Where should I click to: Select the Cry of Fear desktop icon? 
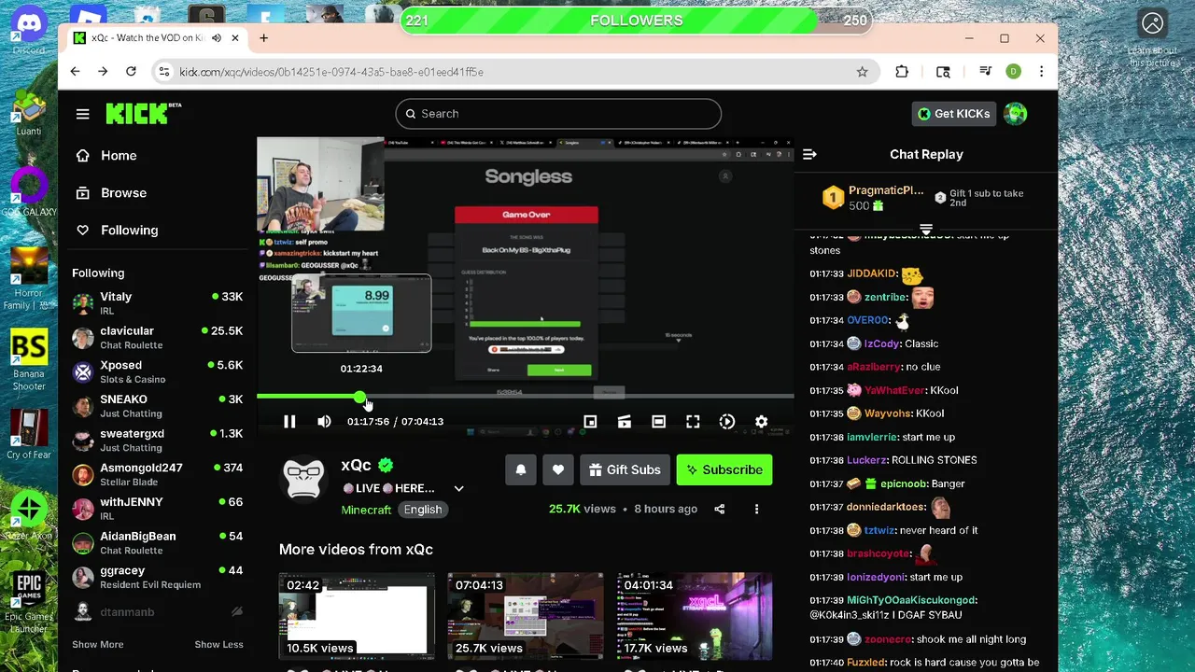tap(29, 433)
